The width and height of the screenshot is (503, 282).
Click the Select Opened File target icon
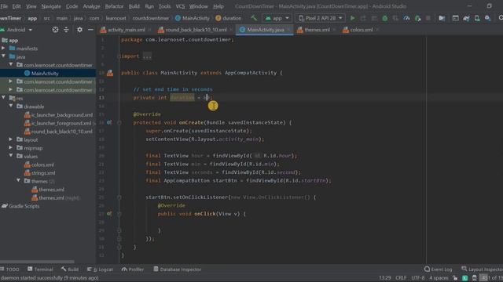55,30
